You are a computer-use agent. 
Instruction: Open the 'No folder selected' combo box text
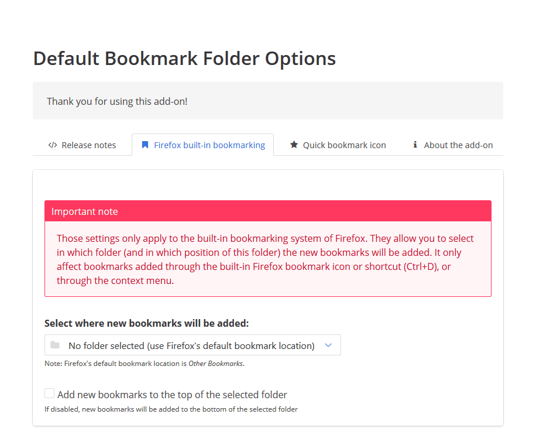point(191,345)
